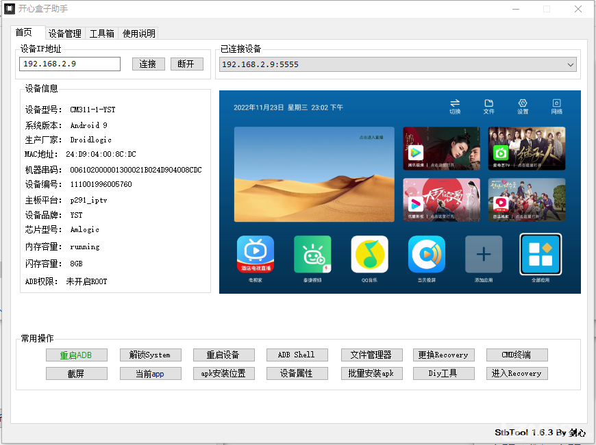Screen dimensions: 596x445
Task: Click the 开心盒子助手 window title icon
Action: point(9,8)
